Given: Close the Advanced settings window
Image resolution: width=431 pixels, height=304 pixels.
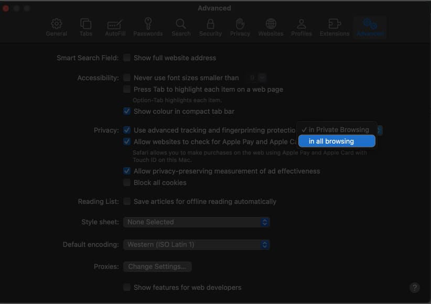Looking at the screenshot, I should coord(6,8).
